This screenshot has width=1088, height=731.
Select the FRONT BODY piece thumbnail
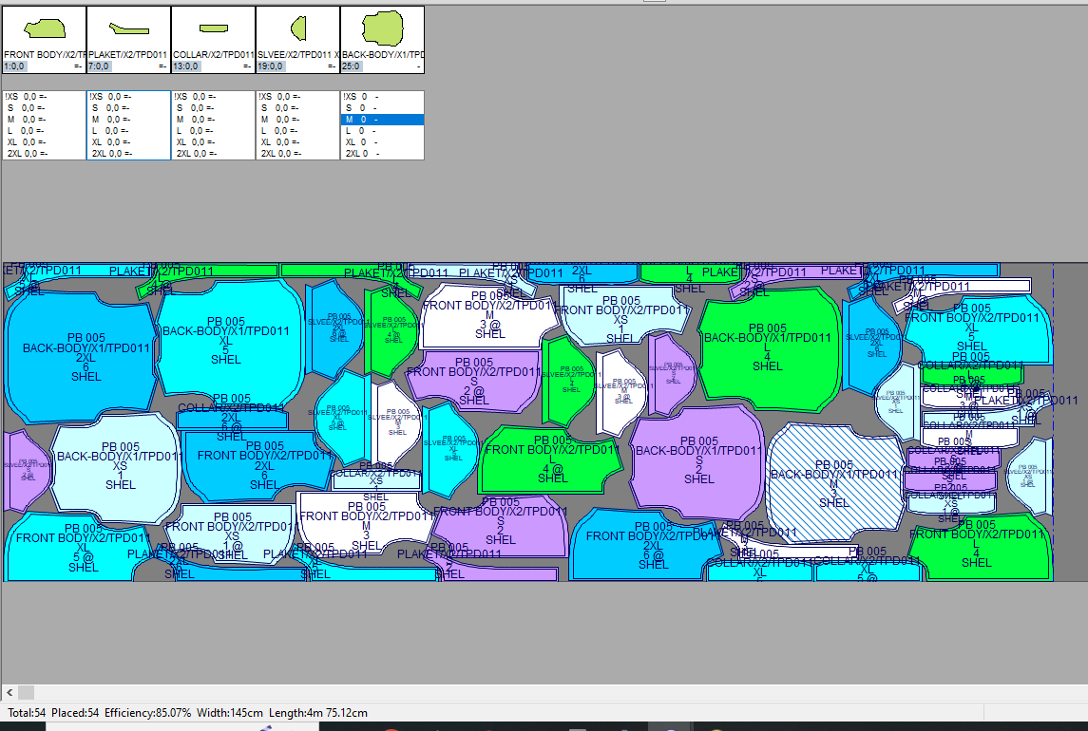pyautogui.click(x=44, y=32)
